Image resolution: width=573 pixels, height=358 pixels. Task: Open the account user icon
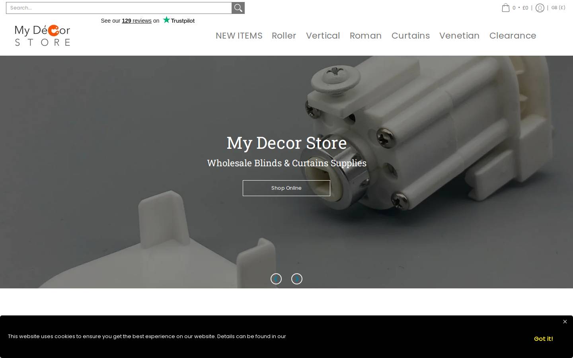pos(540,8)
